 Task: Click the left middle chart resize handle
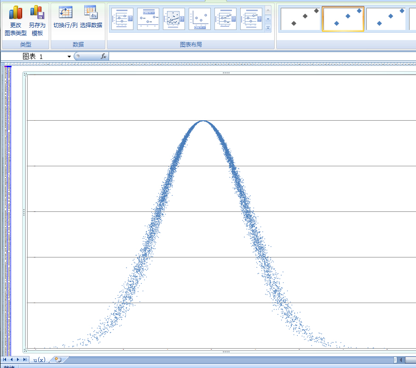(x=24, y=212)
